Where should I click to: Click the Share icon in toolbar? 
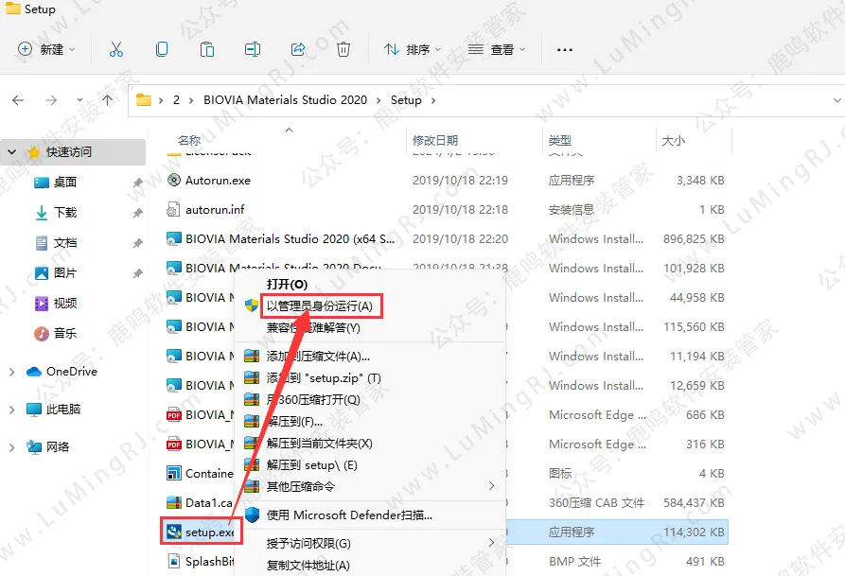click(298, 49)
